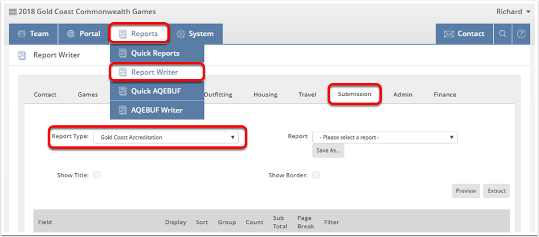
Task: Switch to the Outfitting tab
Action: tap(218, 95)
